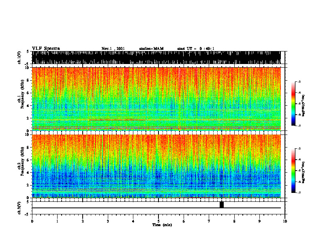Click the black pulse marker in ch.3 panel

point(222,205)
